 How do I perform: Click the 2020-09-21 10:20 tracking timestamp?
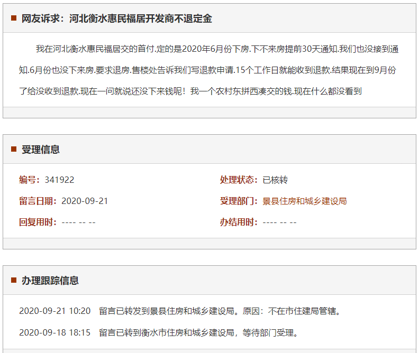54,311
